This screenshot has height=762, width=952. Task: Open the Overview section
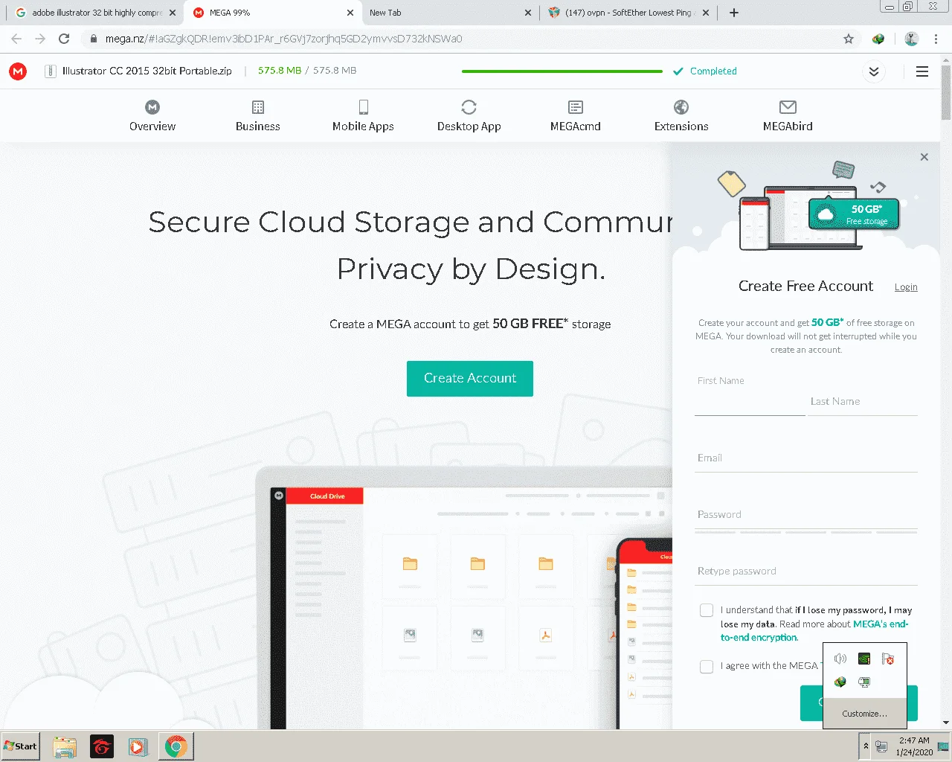(152, 117)
